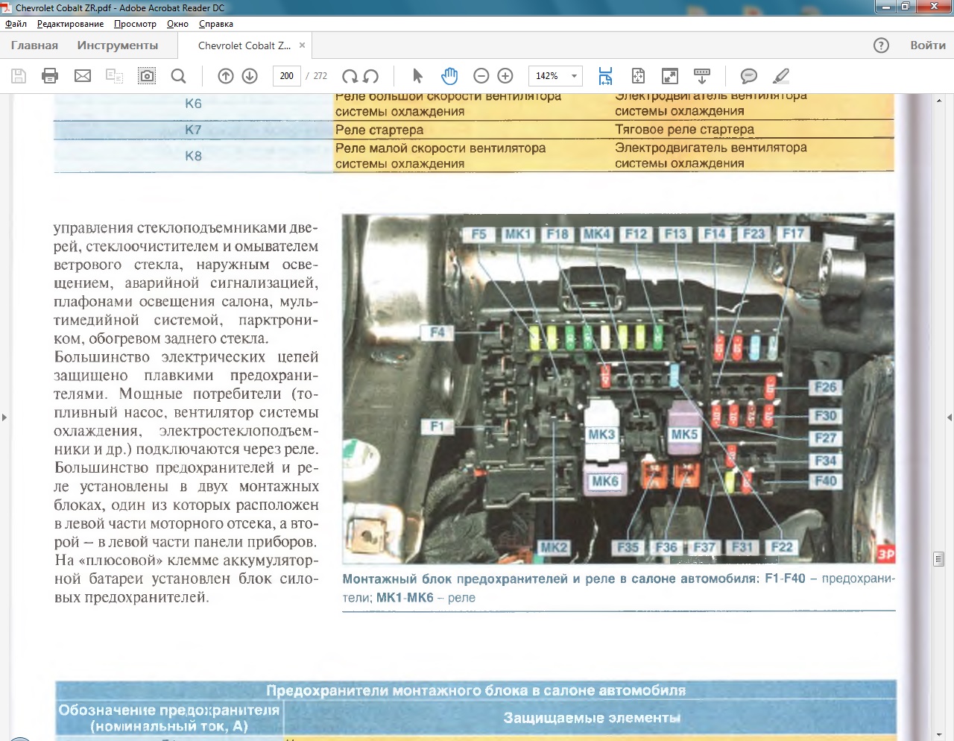
Task: Click the page number field showing 200
Action: 287,76
